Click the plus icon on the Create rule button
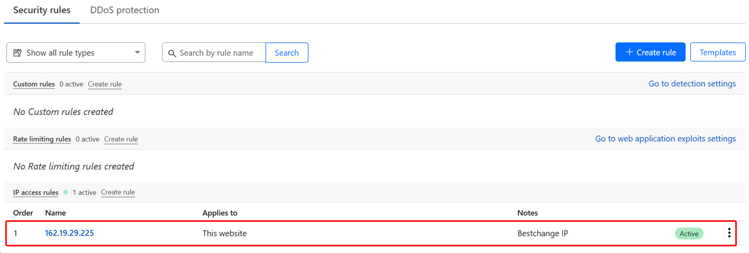Viewport: 749px width, 253px height. tap(629, 52)
